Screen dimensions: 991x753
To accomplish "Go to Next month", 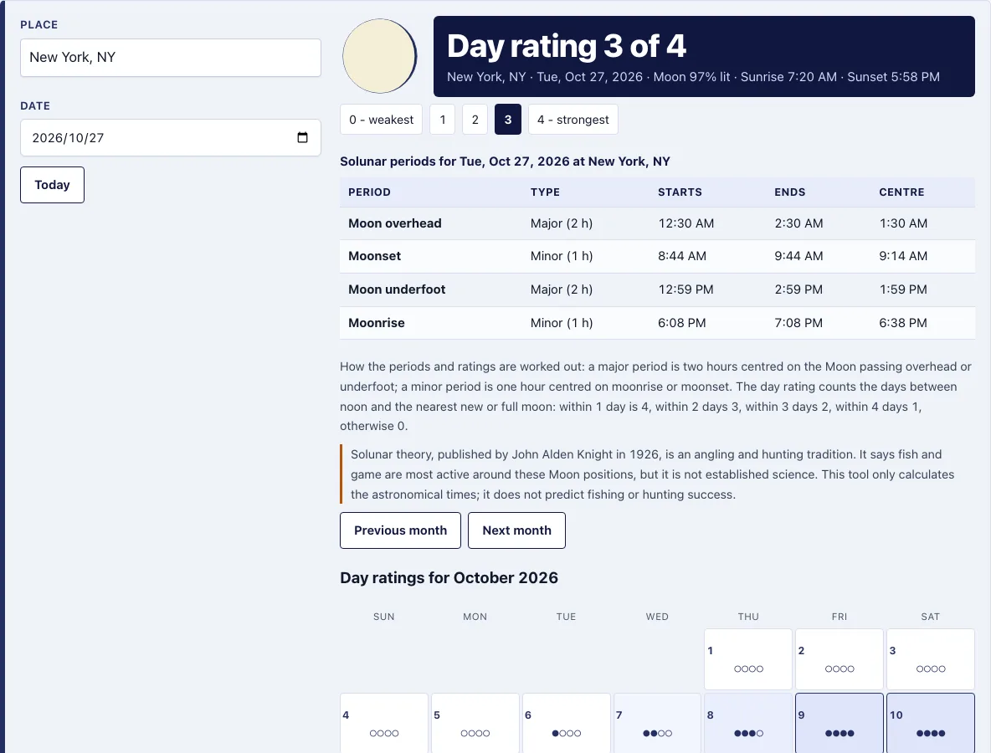I will [517, 530].
